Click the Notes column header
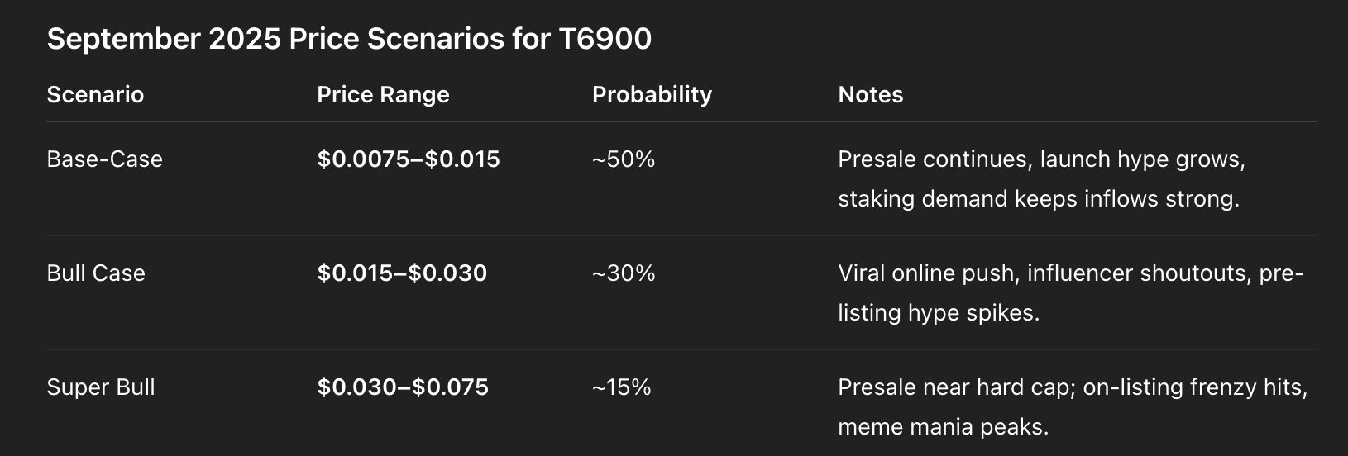 click(x=870, y=95)
